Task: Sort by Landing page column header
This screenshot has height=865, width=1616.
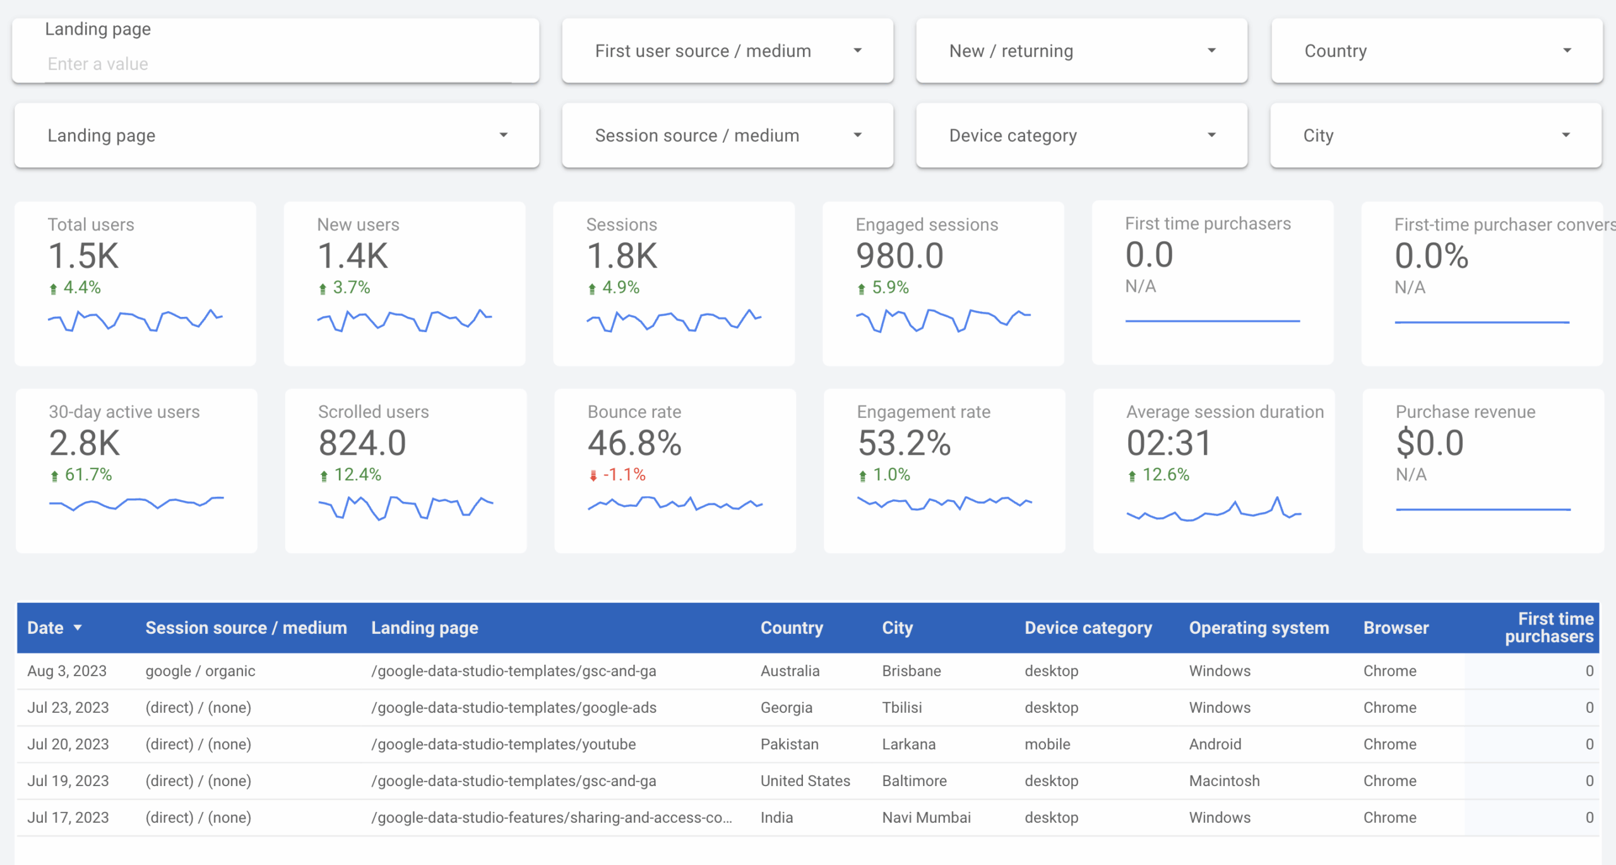Action: point(425,628)
